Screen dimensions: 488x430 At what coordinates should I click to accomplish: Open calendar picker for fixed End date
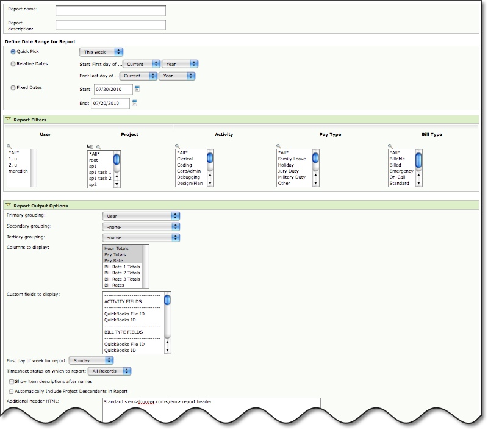[x=134, y=103]
